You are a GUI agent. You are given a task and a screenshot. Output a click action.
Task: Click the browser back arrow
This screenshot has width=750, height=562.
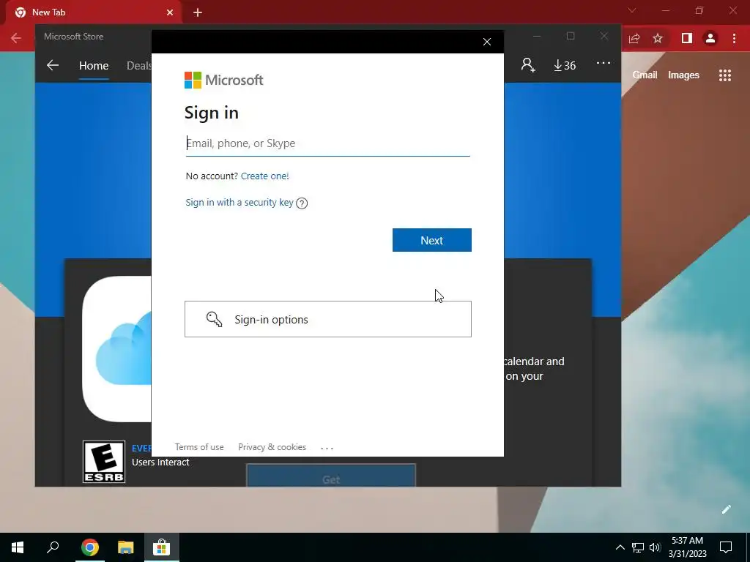click(16, 38)
